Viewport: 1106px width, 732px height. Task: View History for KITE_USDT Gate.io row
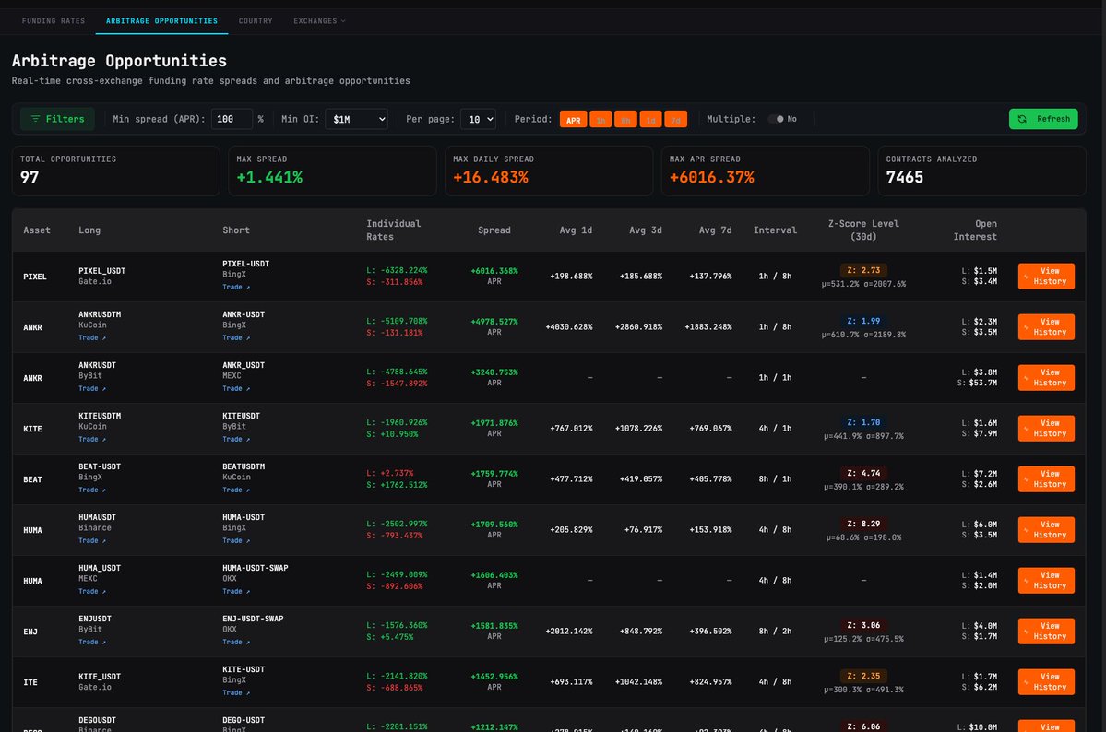[x=1046, y=682]
